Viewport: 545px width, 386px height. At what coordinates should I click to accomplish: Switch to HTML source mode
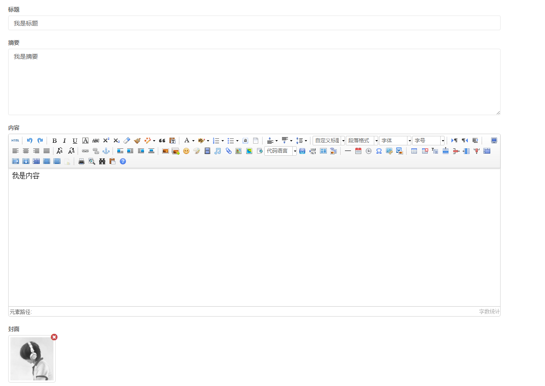point(15,141)
